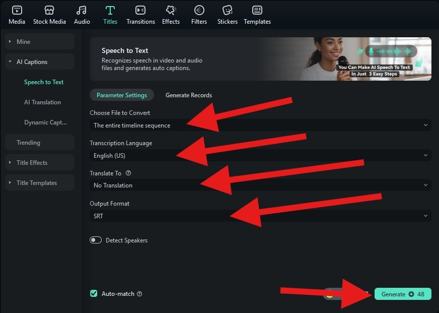This screenshot has width=439, height=313.
Task: Select Speech to Text in sidebar
Action: click(44, 82)
